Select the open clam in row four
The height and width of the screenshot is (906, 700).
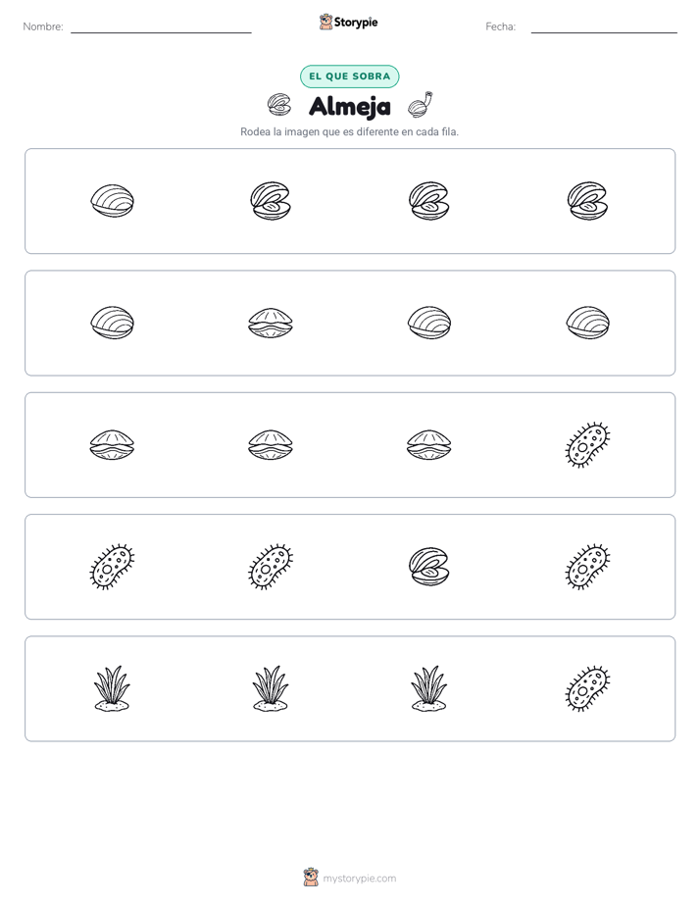429,567
